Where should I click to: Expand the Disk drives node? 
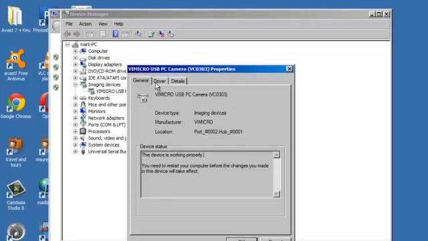click(76, 58)
